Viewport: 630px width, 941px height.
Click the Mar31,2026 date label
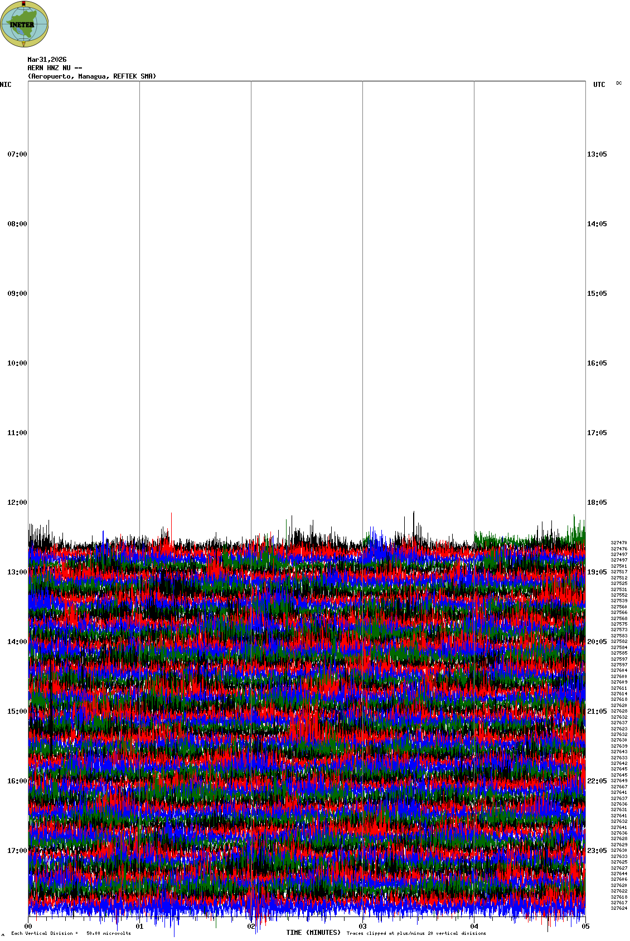(47, 60)
